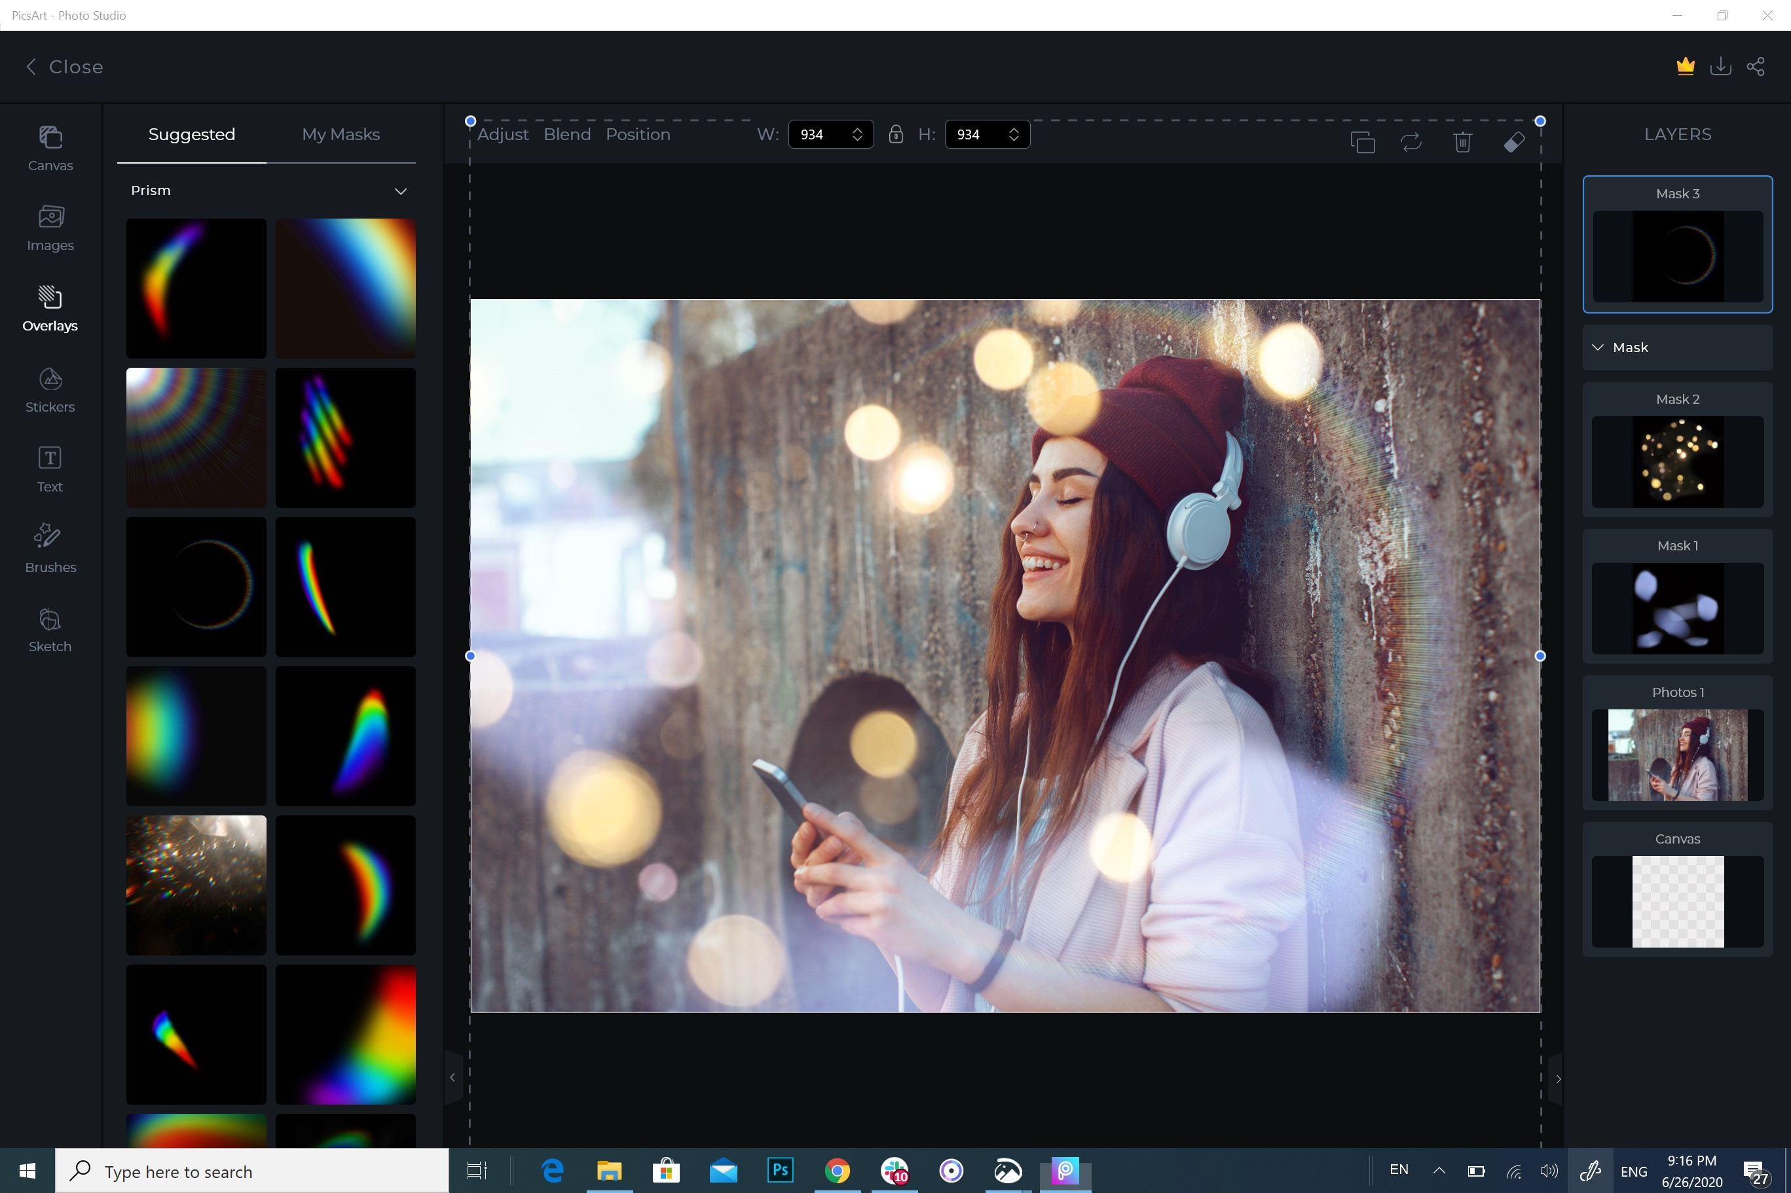Toggle the Adjust option in top toolbar
The width and height of the screenshot is (1791, 1193).
502,133
